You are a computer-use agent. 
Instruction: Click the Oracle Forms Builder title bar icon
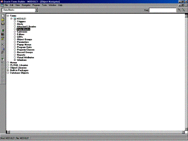click(x=2, y=2)
